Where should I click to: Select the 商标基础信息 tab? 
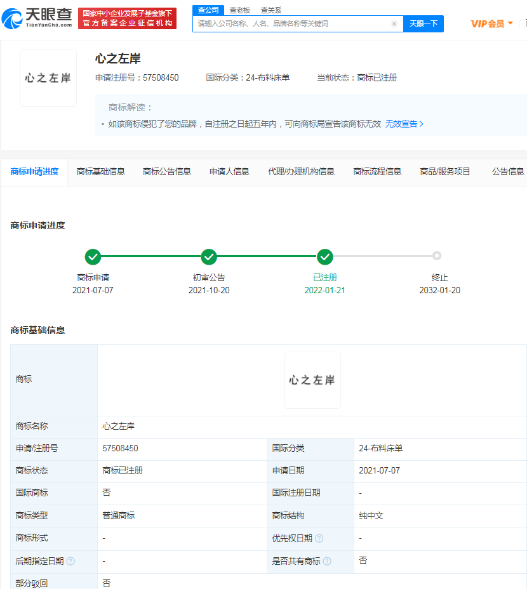[101, 171]
